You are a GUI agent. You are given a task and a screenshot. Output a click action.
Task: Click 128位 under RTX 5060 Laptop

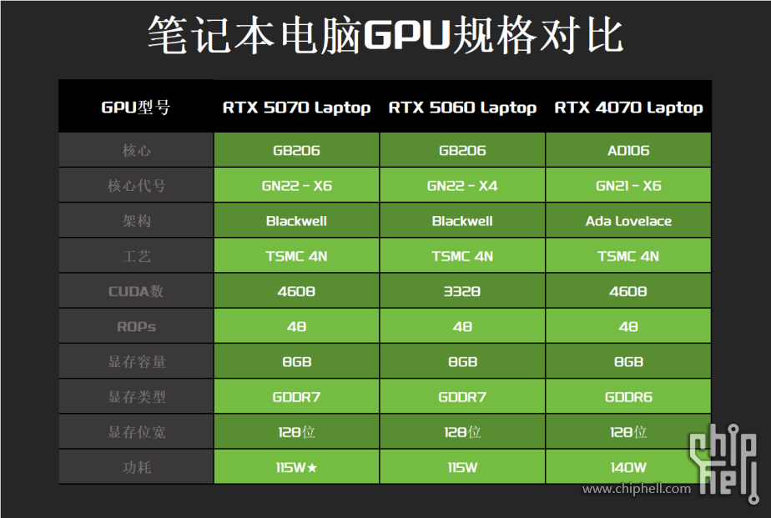(x=462, y=432)
